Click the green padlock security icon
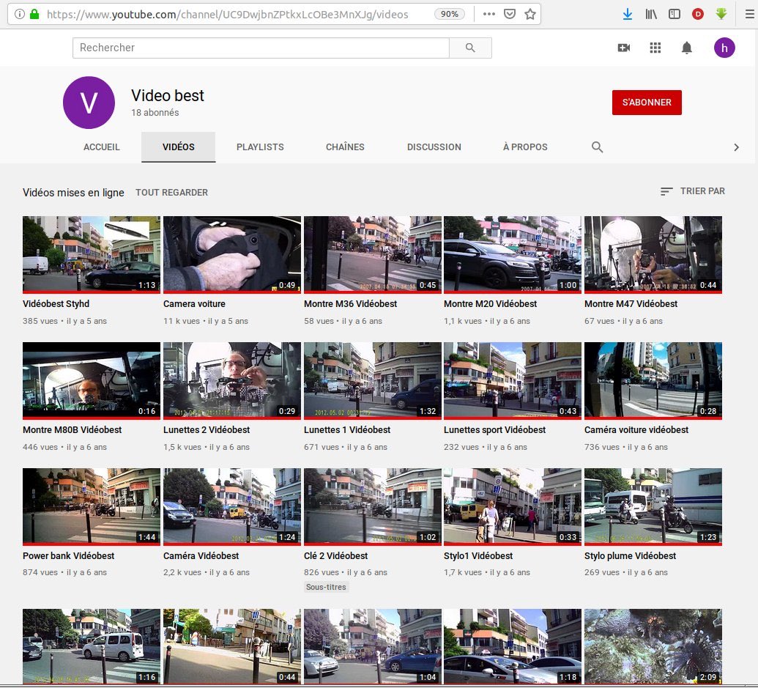Viewport: 758px width, 688px height. (34, 14)
